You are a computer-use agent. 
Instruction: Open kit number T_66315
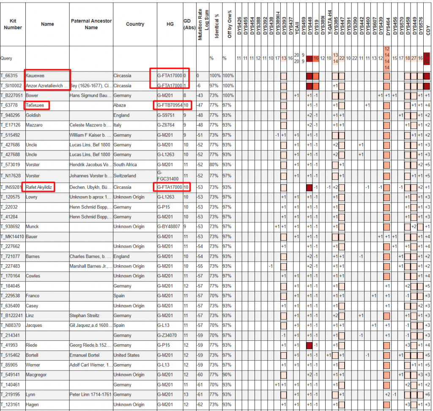click(9, 76)
